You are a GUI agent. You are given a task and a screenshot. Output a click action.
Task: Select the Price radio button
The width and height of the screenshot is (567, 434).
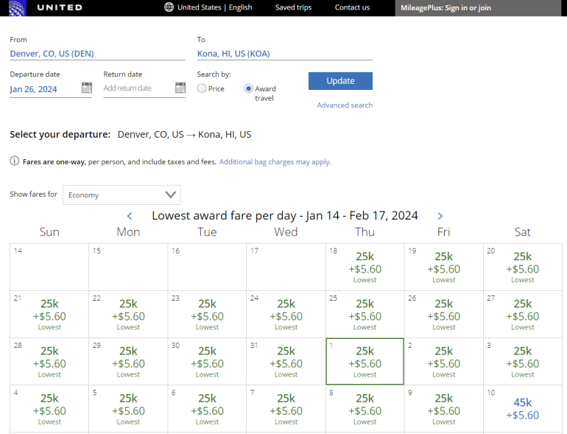(x=202, y=88)
